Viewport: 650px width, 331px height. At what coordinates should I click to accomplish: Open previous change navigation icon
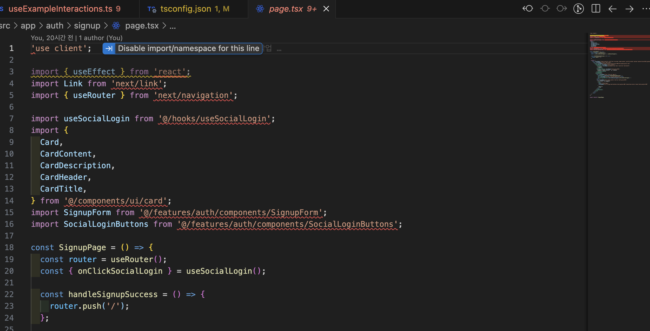click(528, 9)
